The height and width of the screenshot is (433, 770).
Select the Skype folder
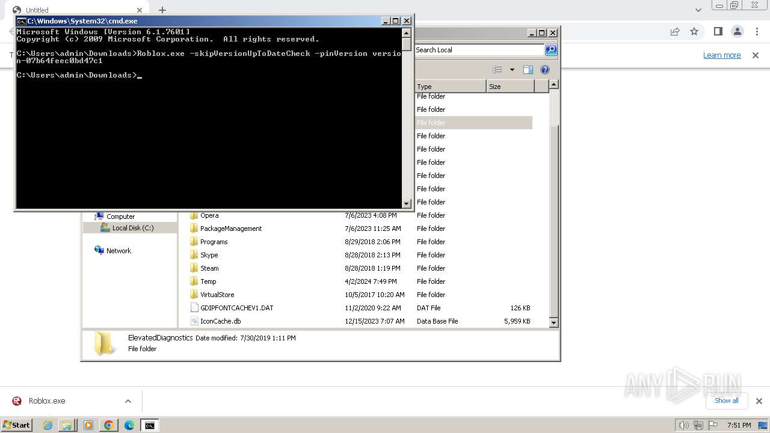point(209,255)
